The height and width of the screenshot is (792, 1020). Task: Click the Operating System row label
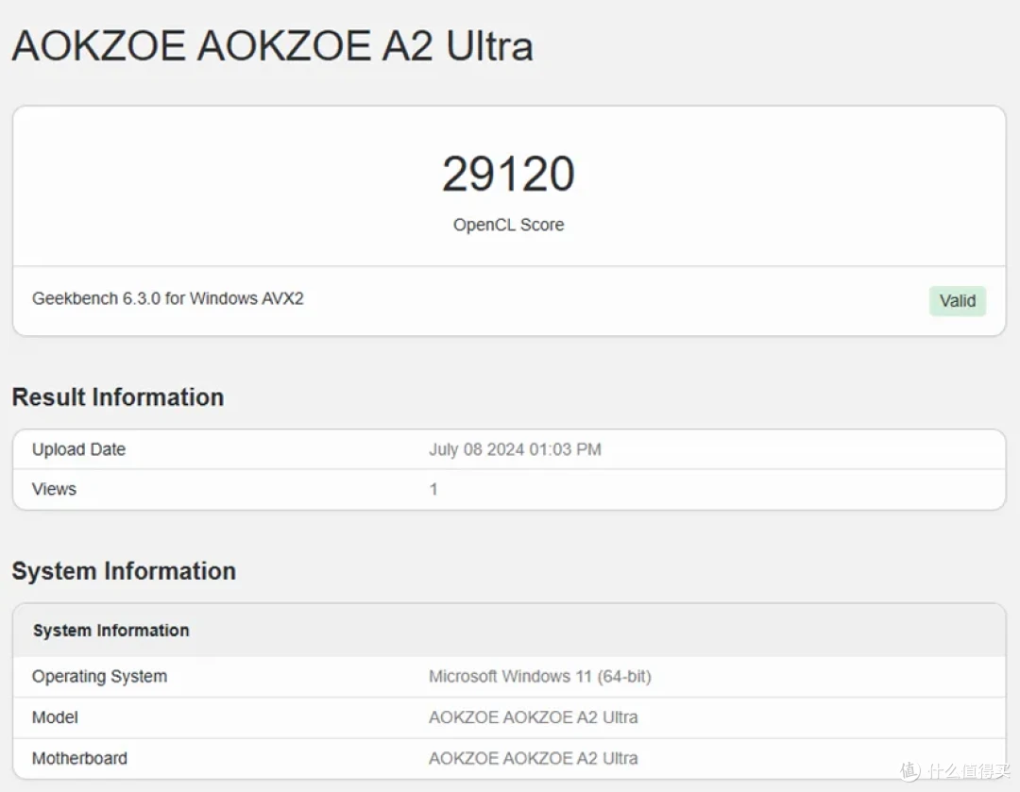point(99,676)
